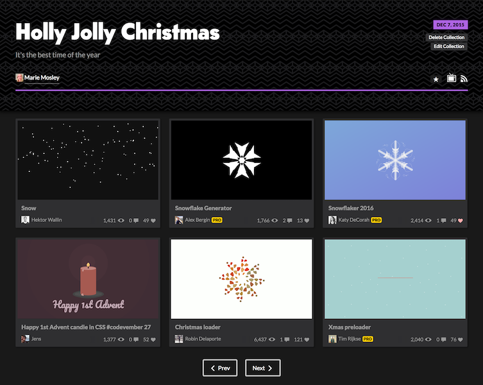The image size is (483, 385).
Task: Open Katy DeCorah's profile
Action: (x=354, y=220)
